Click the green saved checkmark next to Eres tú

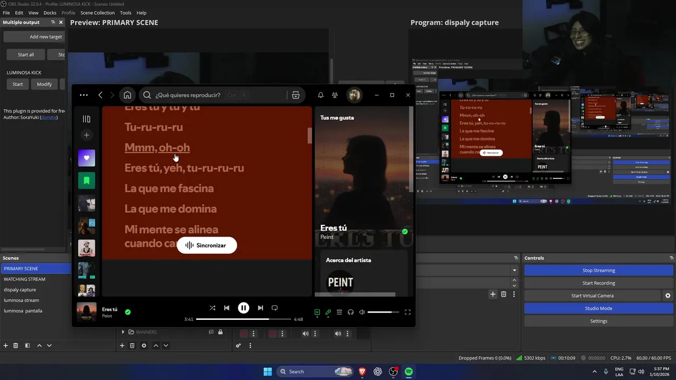pos(128,312)
